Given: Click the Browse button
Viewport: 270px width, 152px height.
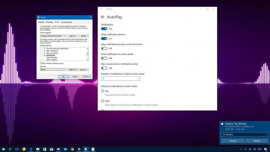Looking at the screenshot, I should coord(84,70).
